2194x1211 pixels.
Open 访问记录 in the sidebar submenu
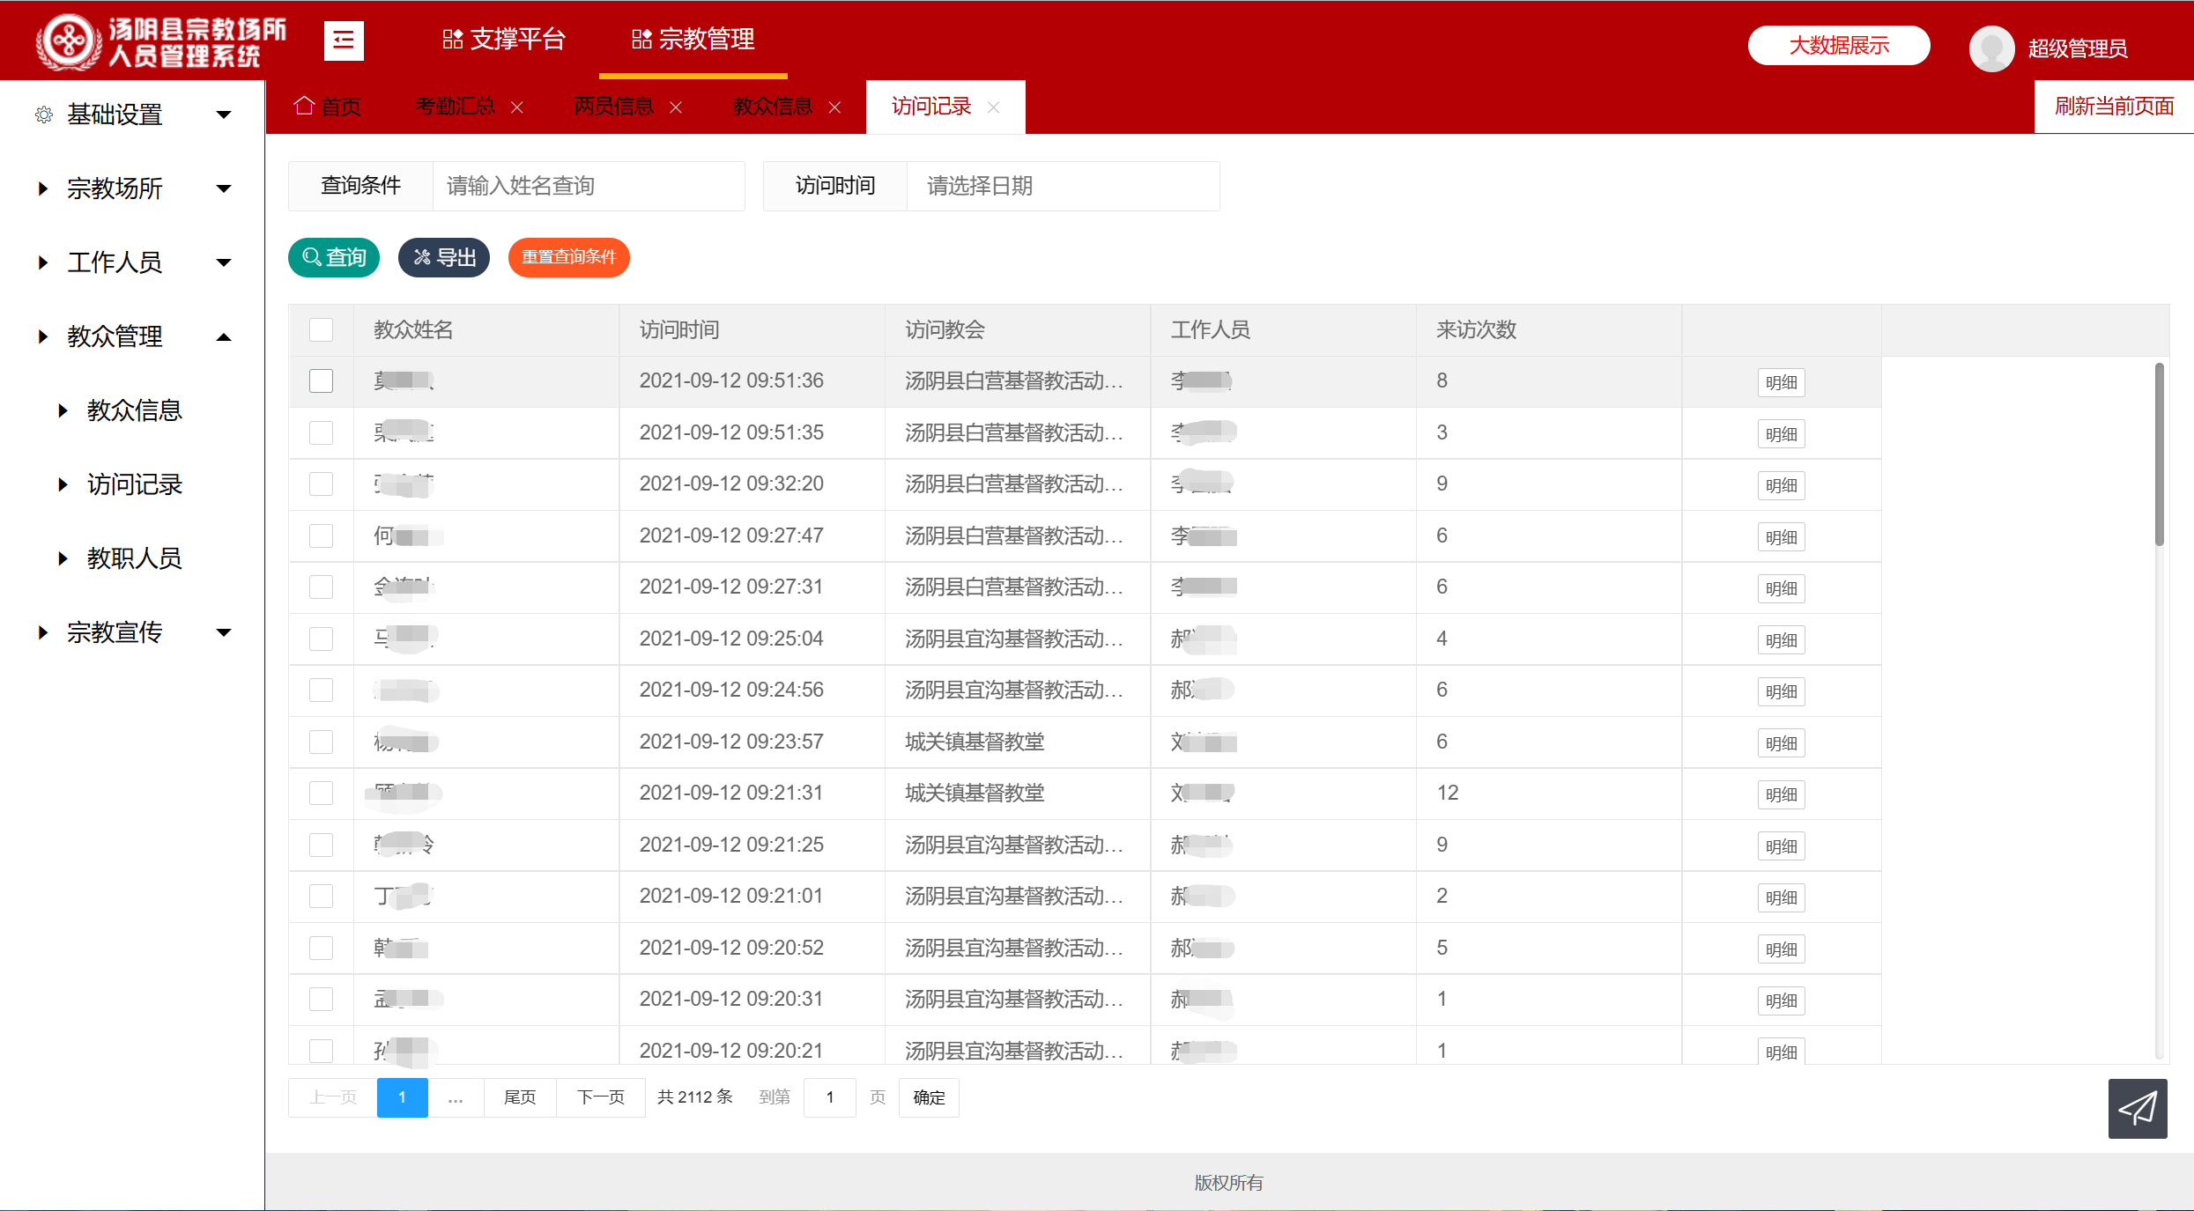coord(134,484)
